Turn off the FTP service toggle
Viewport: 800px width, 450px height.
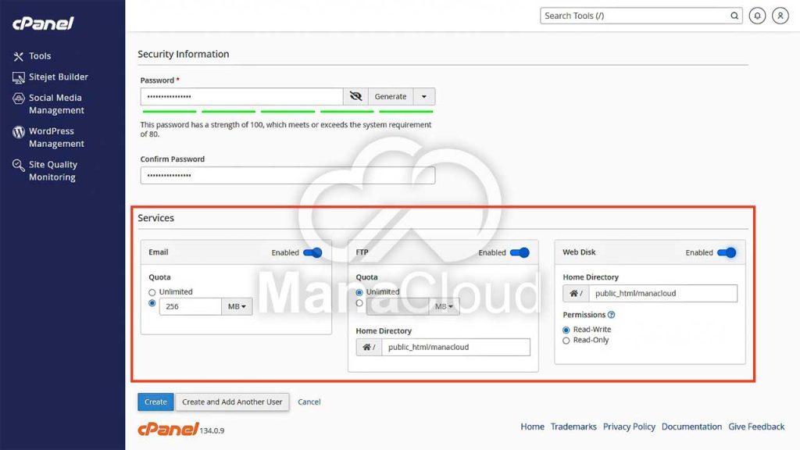520,252
